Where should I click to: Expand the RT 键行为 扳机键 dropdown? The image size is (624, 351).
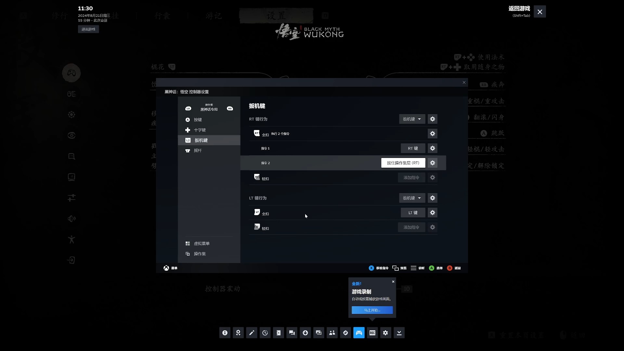coord(412,119)
